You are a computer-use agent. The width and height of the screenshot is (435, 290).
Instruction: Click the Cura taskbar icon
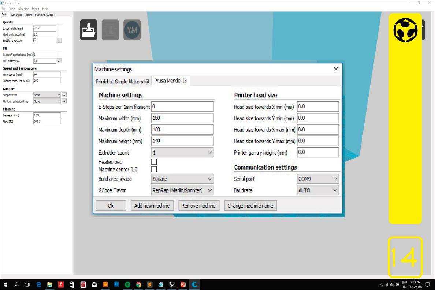tap(194, 285)
